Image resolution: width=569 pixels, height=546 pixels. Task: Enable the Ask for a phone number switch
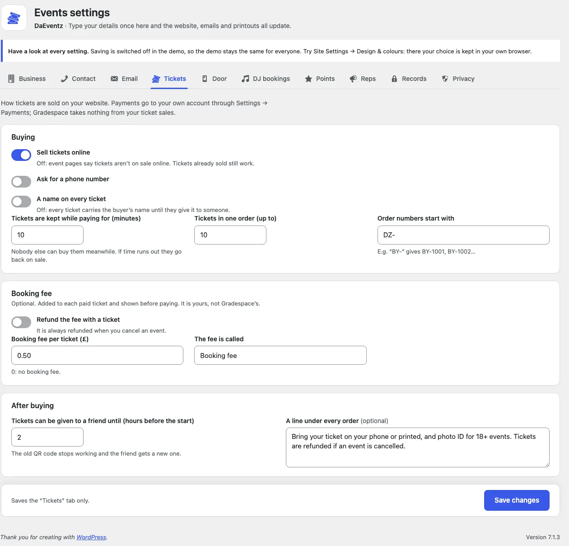pyautogui.click(x=21, y=182)
